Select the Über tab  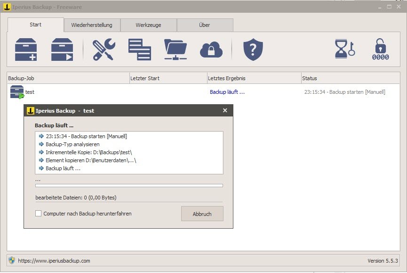205,25
